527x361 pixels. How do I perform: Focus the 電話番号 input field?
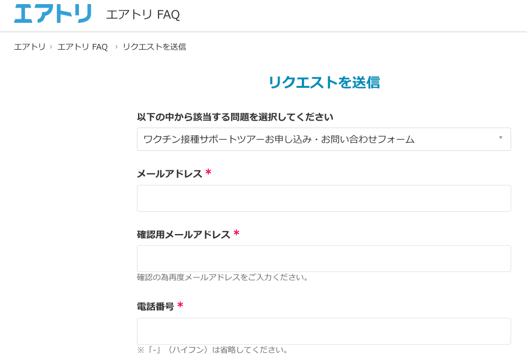(x=324, y=331)
